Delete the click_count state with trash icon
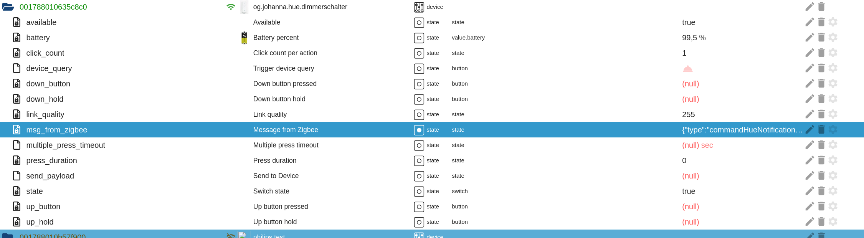The height and width of the screenshot is (238, 864). pyautogui.click(x=821, y=53)
